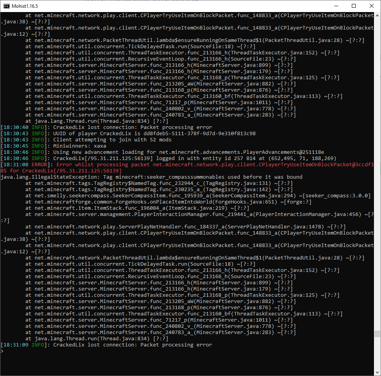Click 'logged in with entity id 257 814' line
The height and width of the screenshot is (376, 381).
(x=169, y=158)
